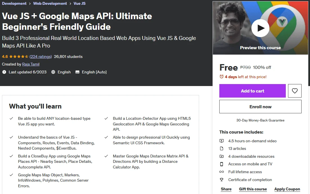View the 224 ratings link
Viewport: 310px width, 194px height.
coord(41,57)
